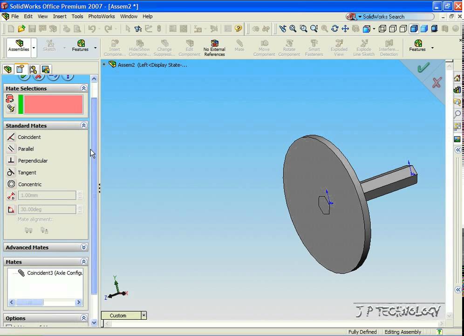Viewport: 464px width, 336px height.
Task: Select the Rotate View tool
Action: pos(334,28)
